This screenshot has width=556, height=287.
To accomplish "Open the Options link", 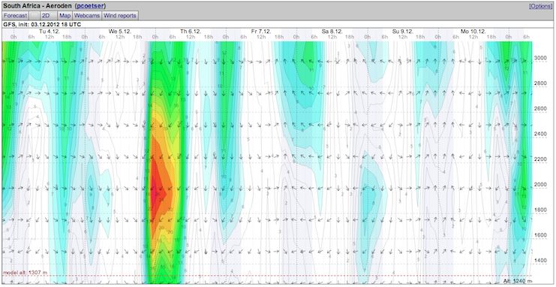I will (541, 6).
